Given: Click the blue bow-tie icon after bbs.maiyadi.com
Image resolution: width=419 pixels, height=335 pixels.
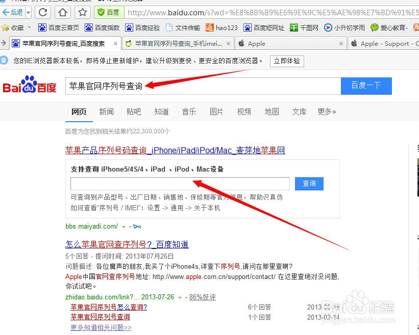Looking at the screenshot, I should [x=137, y=227].
